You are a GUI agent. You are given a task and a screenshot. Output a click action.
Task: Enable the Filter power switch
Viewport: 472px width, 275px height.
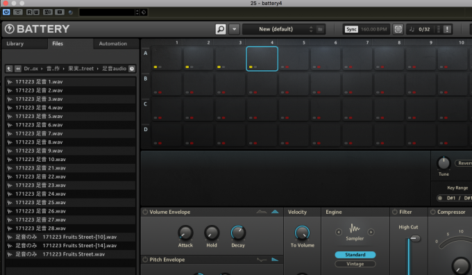[395, 212]
